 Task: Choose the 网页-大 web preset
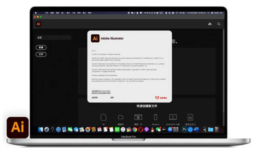click(138, 119)
